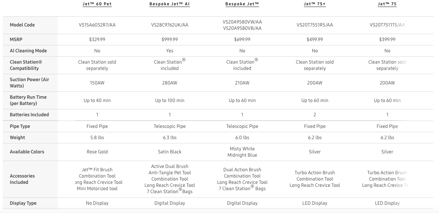Open the Bespoke Jet AI product link
Viewport: 439px width, 213px height.
click(x=169, y=4)
